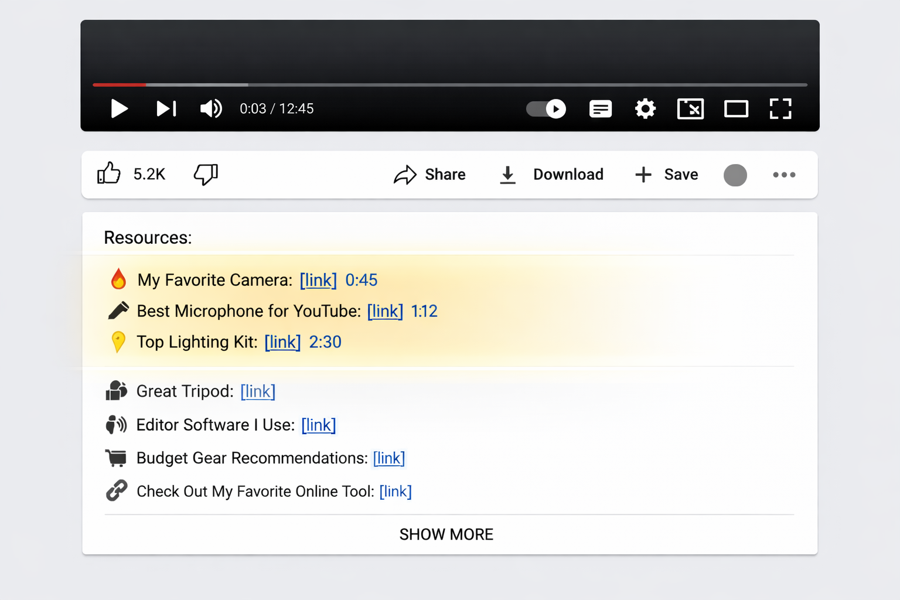Enter fullscreen mode
Image resolution: width=900 pixels, height=600 pixels.
[780, 108]
